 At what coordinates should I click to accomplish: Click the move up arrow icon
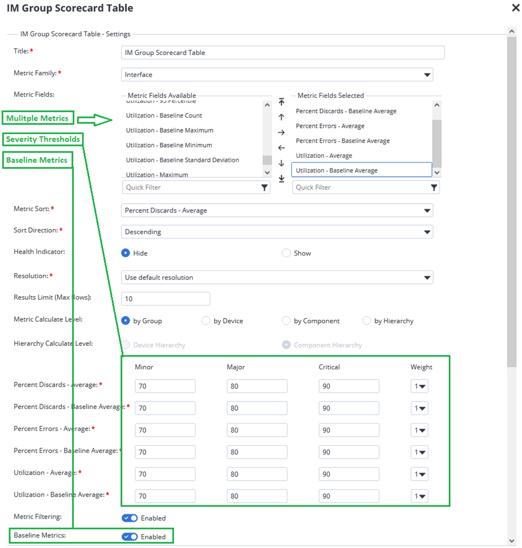282,117
